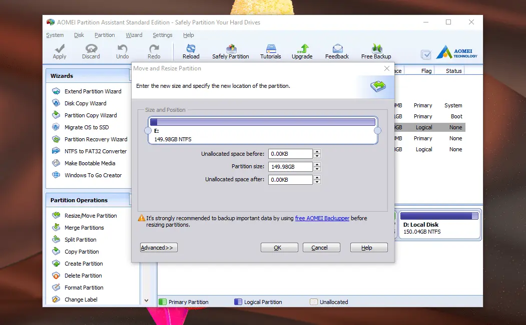Open Feedback from the toolbar

[x=337, y=51]
